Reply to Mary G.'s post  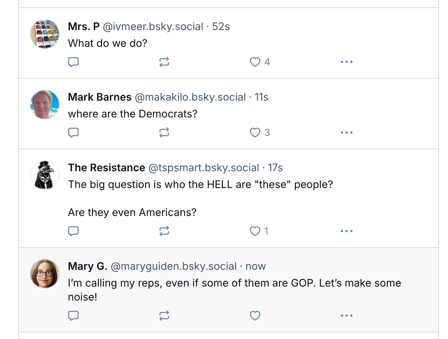pyautogui.click(x=73, y=316)
